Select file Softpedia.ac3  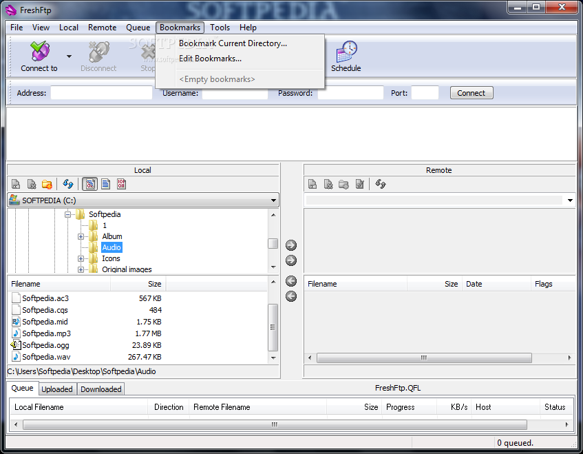[45, 298]
